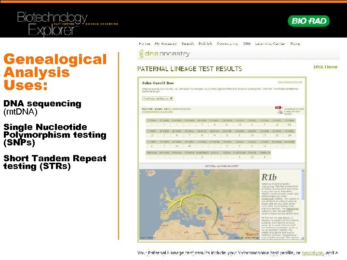Click the R1b panel scrollbar thumb

click(303, 185)
